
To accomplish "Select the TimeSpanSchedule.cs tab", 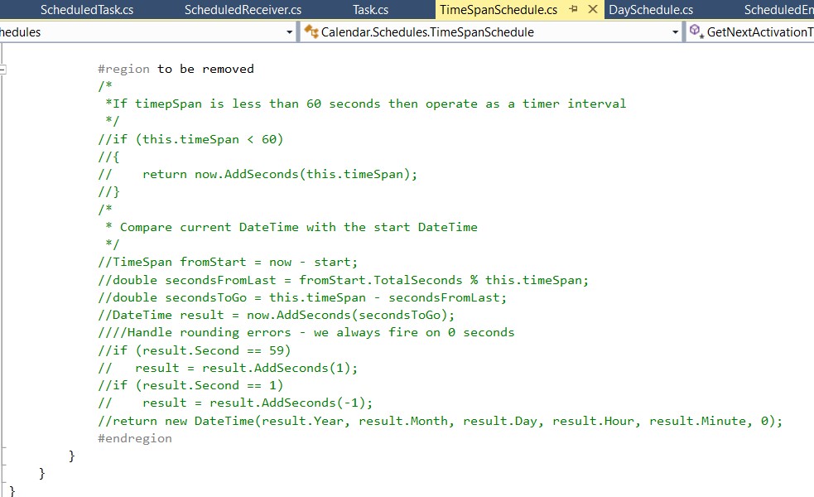I will tap(499, 10).
